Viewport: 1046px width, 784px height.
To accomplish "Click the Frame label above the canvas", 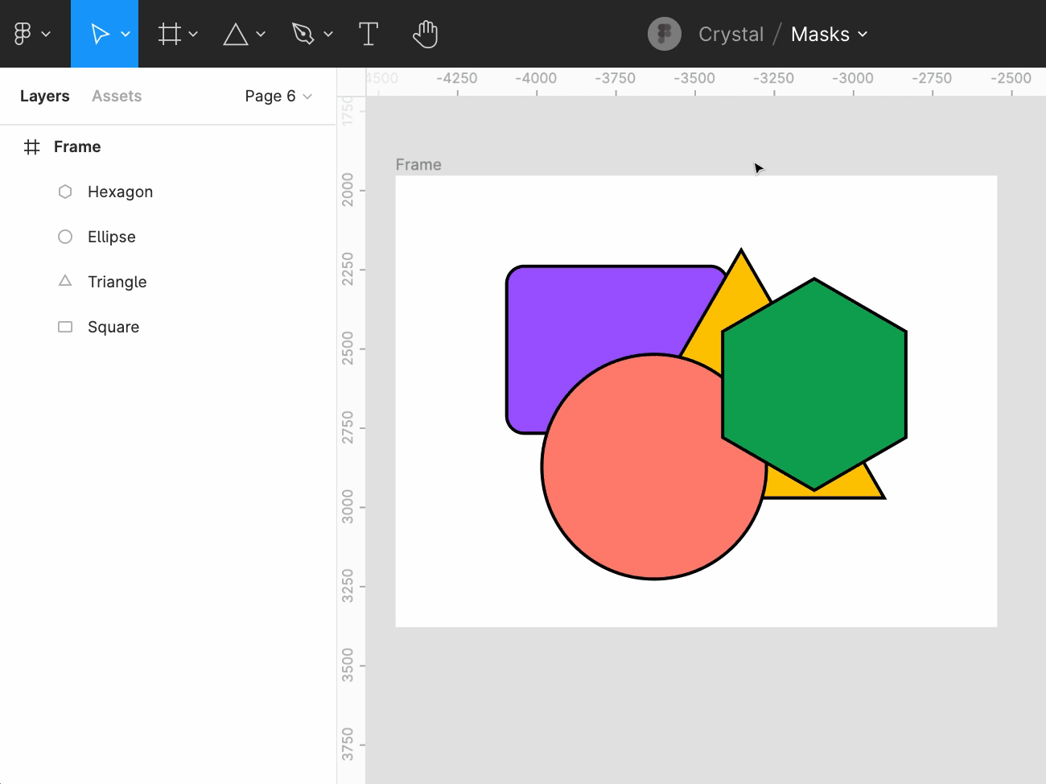I will [x=418, y=164].
